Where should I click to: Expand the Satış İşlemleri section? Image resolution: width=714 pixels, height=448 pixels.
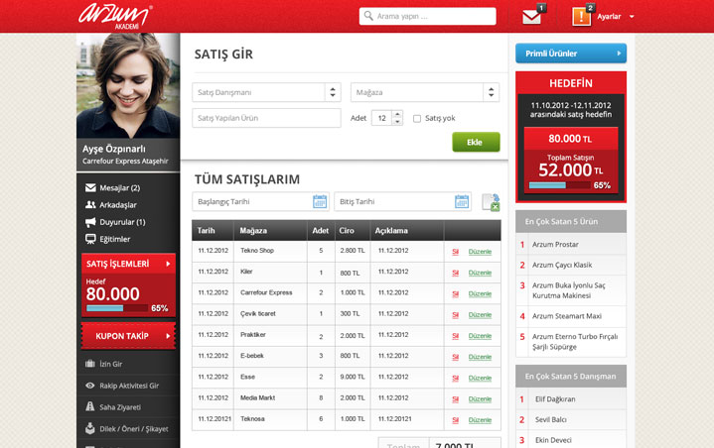coord(128,264)
